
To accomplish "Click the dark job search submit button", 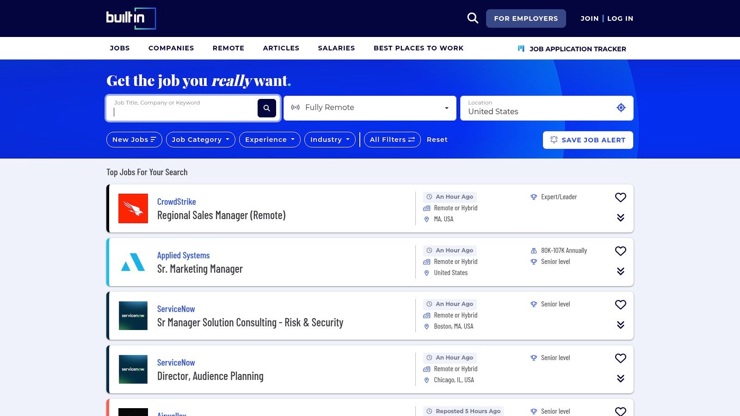I will (x=266, y=108).
